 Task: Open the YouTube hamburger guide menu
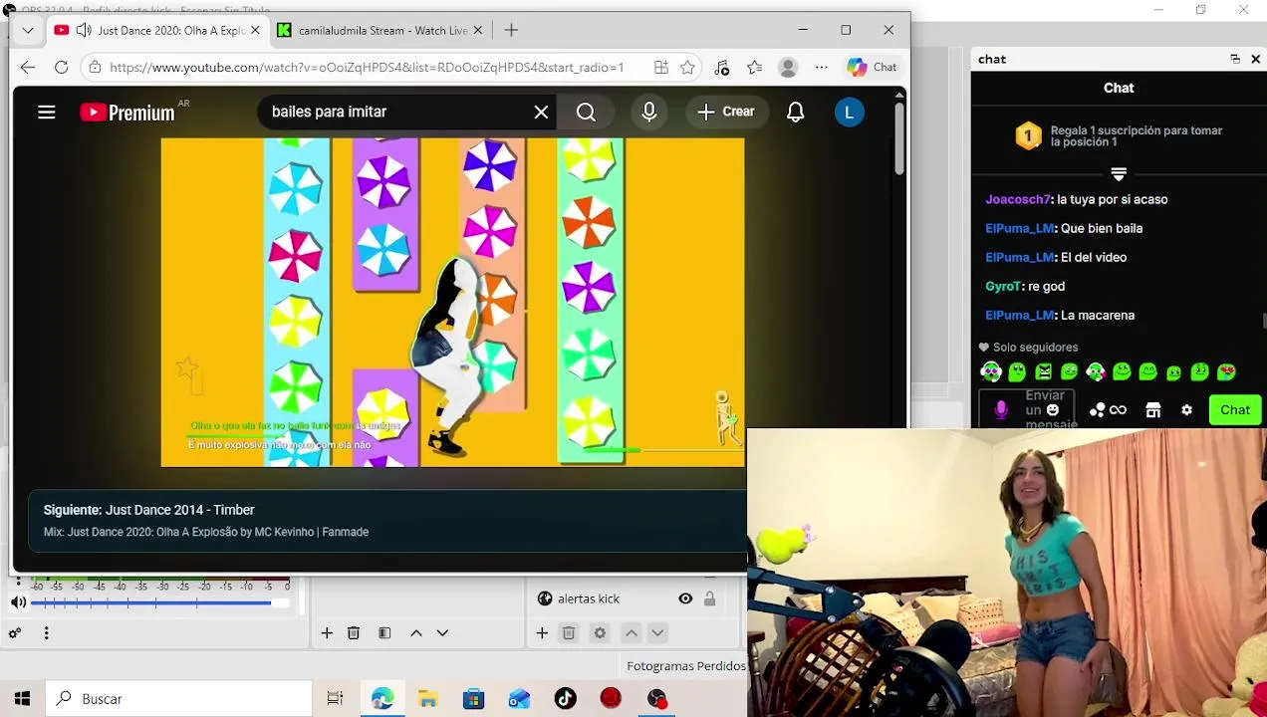[x=47, y=113]
